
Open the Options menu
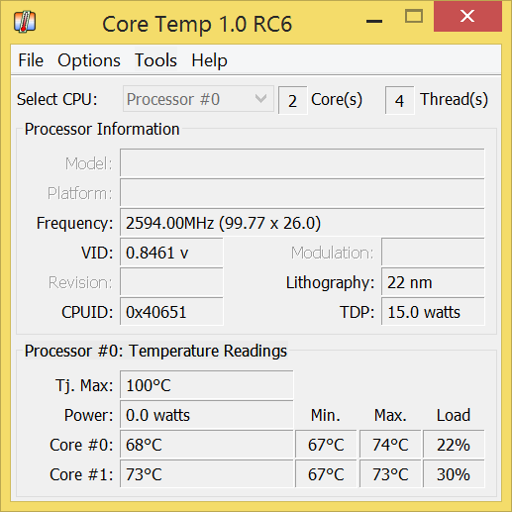tap(89, 60)
